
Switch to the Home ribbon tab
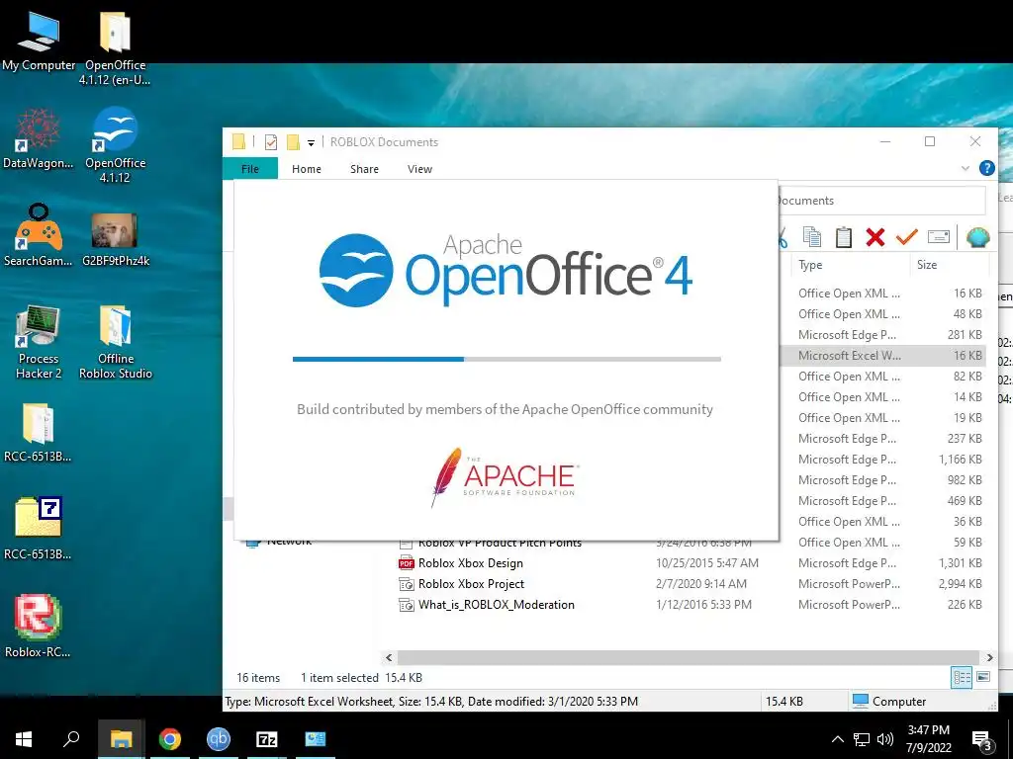(x=307, y=168)
